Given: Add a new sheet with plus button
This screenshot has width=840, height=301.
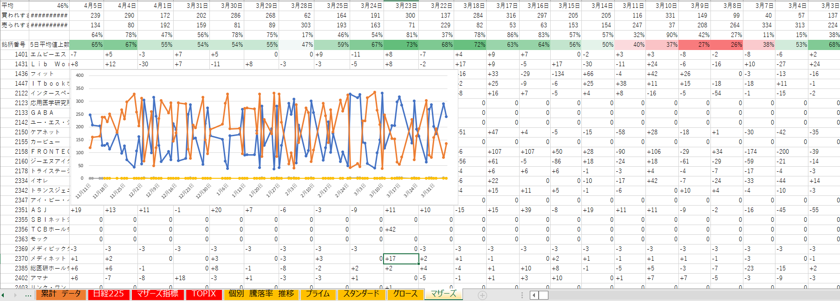Looking at the screenshot, I should click(x=482, y=295).
